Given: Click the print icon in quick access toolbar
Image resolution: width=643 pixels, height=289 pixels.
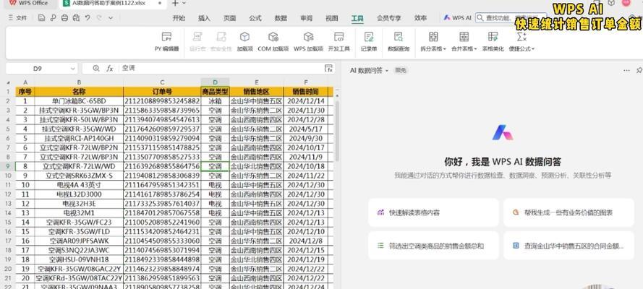Looking at the screenshot, I should 64,18.
